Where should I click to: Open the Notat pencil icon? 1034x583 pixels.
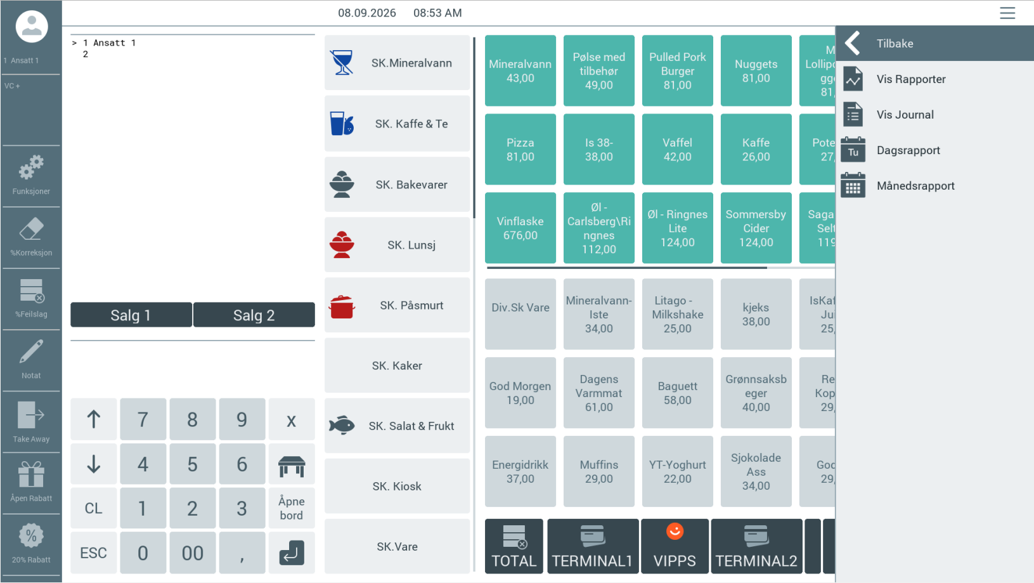(31, 351)
